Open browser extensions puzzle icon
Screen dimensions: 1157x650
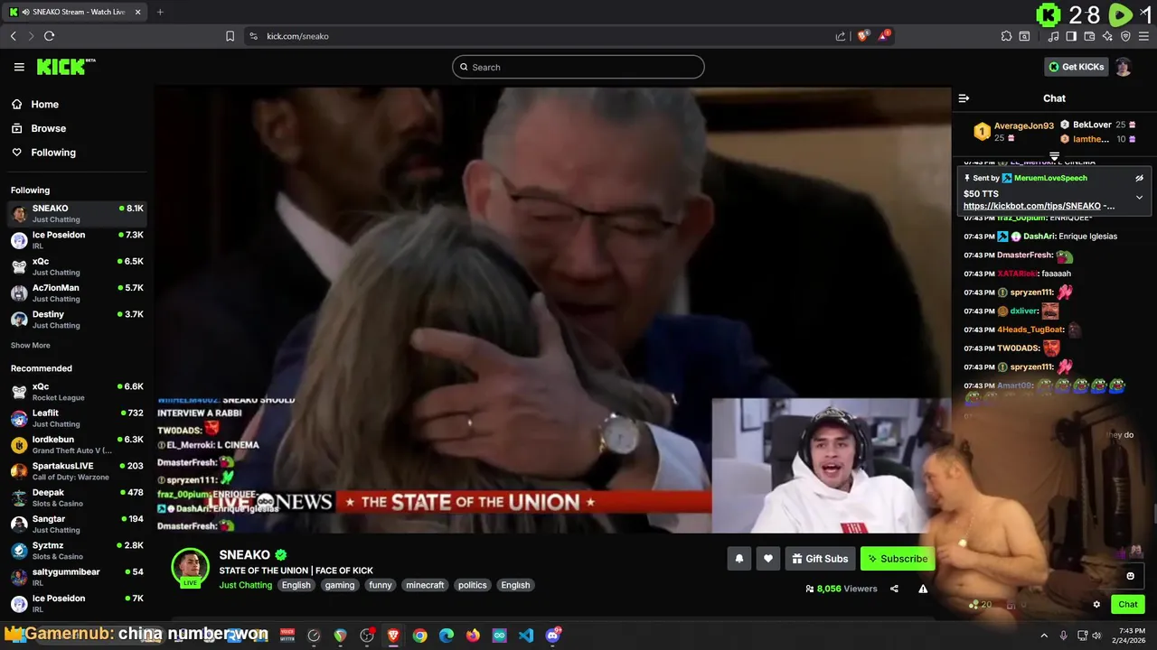[x=1006, y=36]
